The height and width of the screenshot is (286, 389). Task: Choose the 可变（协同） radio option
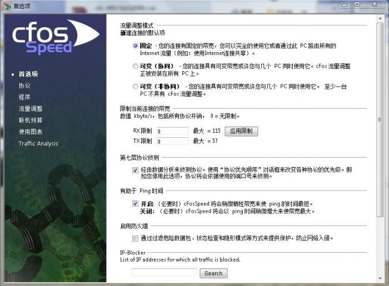pos(136,66)
